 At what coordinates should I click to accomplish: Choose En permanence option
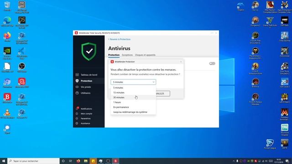click(x=133, y=107)
